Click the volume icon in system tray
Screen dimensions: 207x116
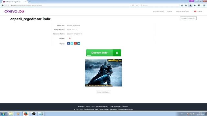[x=194, y=114]
